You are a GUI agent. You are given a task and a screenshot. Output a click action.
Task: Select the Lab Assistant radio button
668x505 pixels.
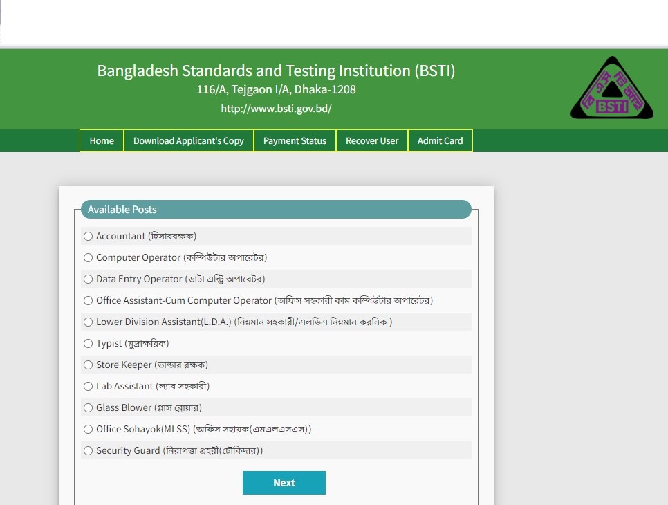pos(89,386)
